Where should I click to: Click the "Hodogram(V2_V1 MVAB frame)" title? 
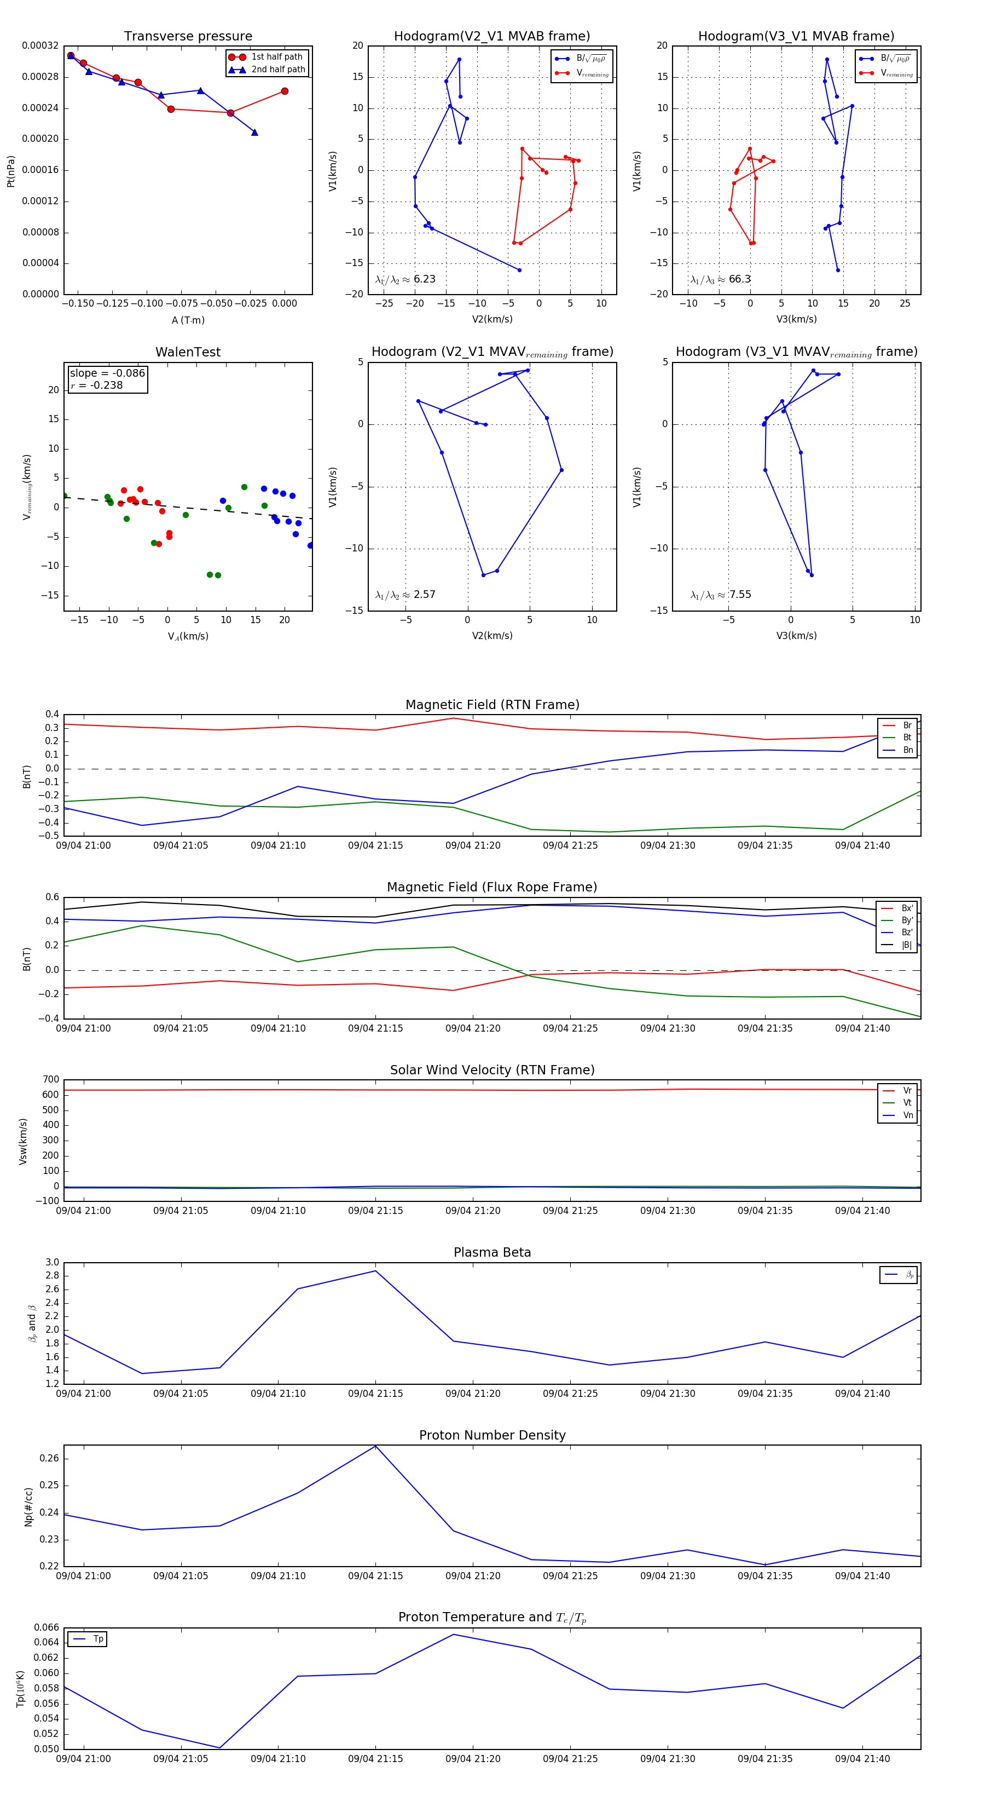pyautogui.click(x=492, y=37)
